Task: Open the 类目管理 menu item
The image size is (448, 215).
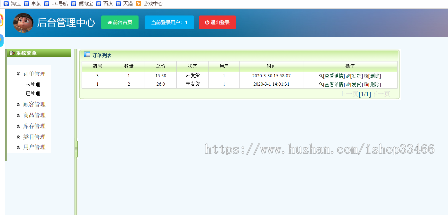Action: point(34,137)
